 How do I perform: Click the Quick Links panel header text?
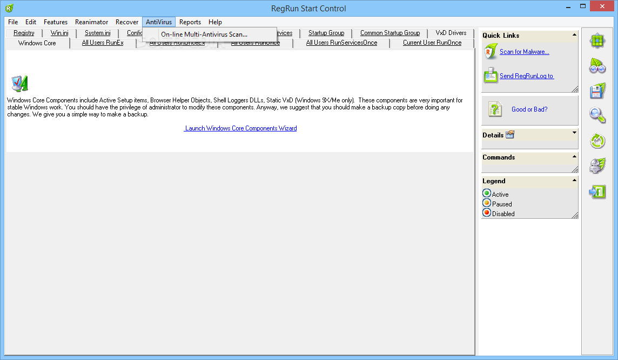point(501,36)
